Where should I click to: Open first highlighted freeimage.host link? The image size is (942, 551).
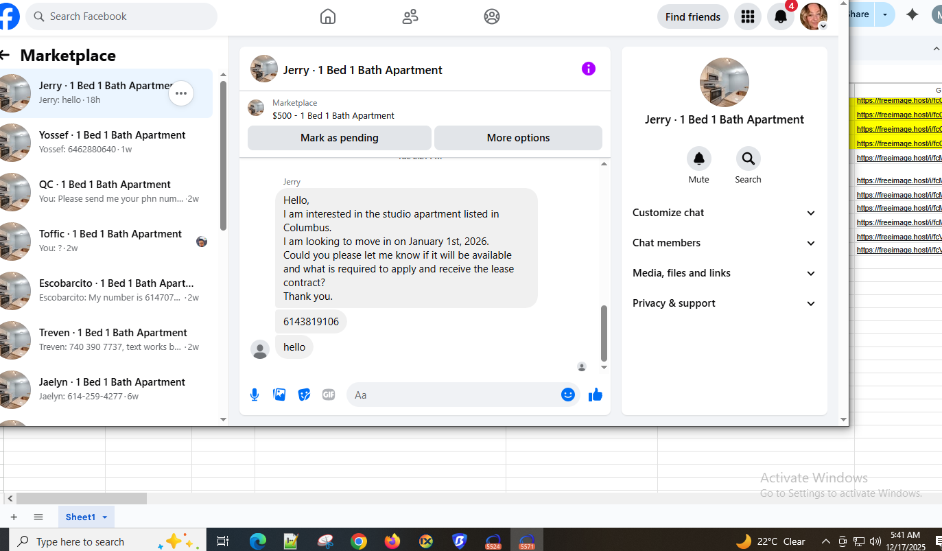(x=899, y=101)
